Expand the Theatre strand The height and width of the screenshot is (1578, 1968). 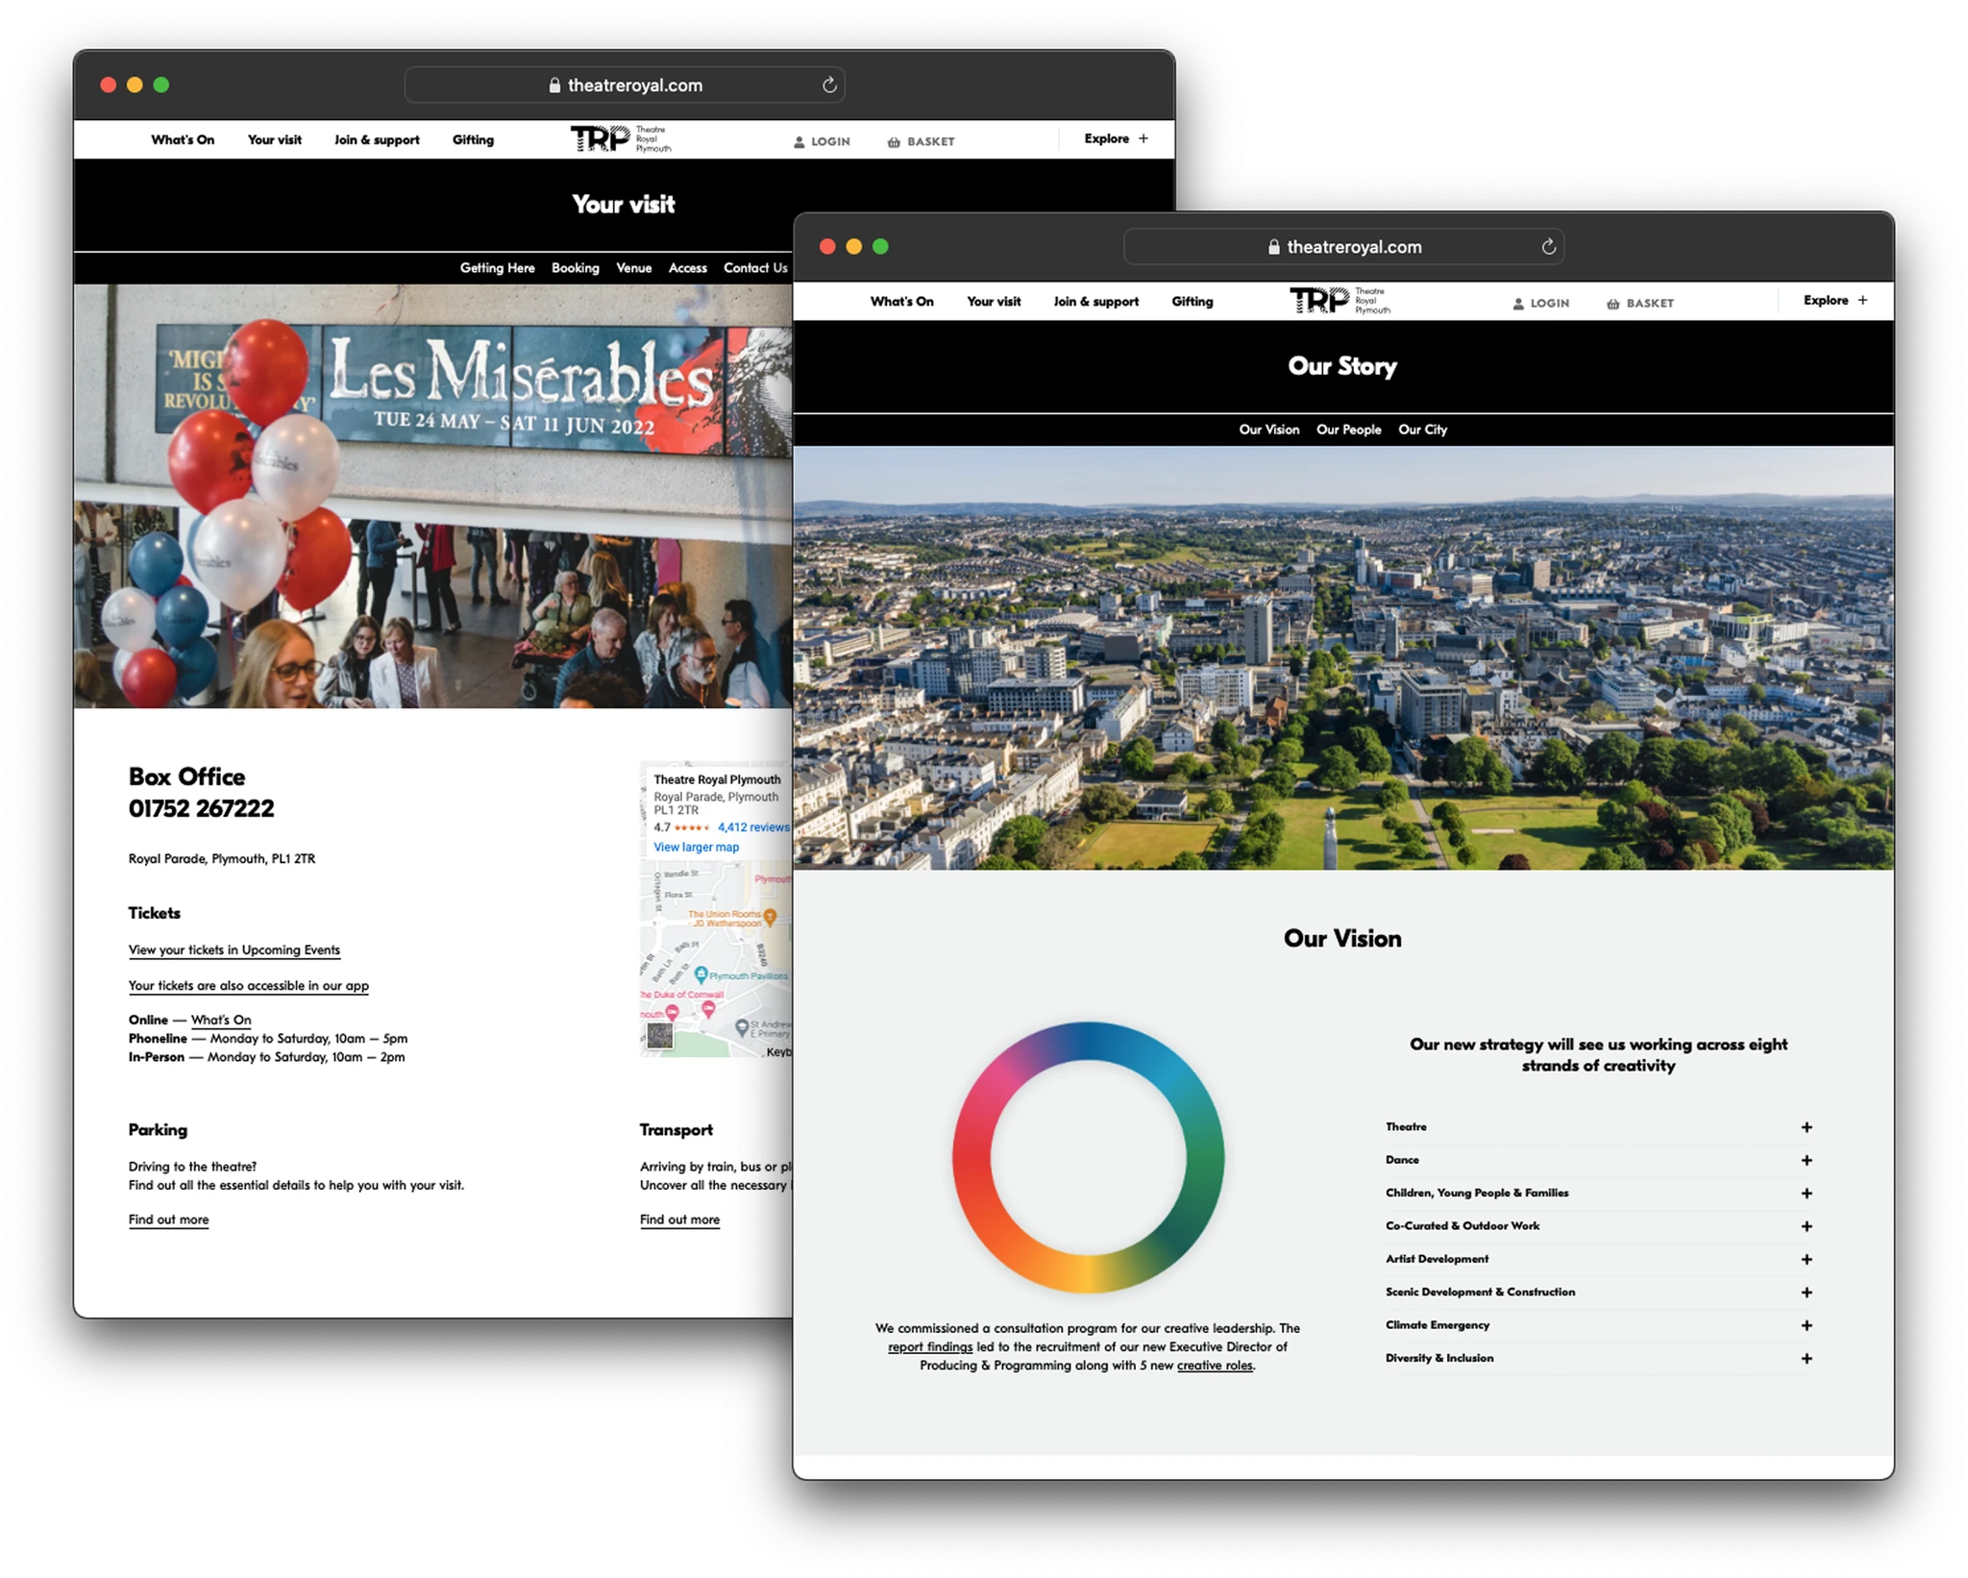(x=1598, y=1126)
